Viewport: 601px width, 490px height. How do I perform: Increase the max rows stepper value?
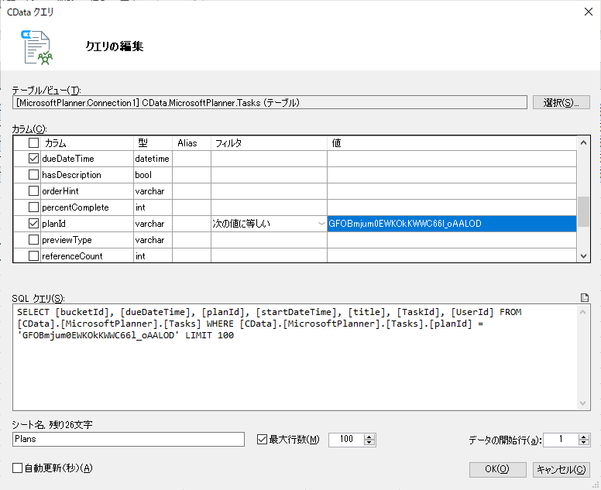369,437
